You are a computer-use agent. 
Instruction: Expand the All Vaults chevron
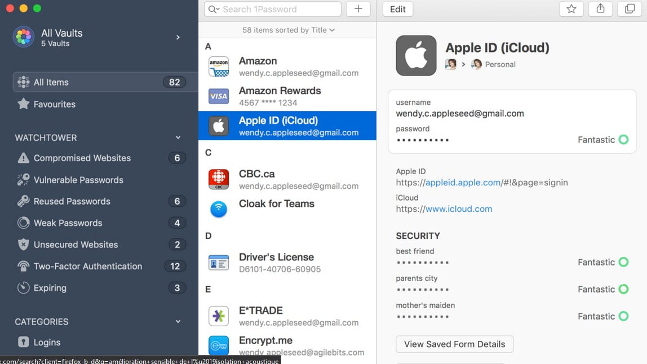click(x=178, y=37)
